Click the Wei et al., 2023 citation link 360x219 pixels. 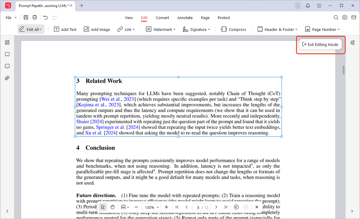pyautogui.click(x=118, y=99)
